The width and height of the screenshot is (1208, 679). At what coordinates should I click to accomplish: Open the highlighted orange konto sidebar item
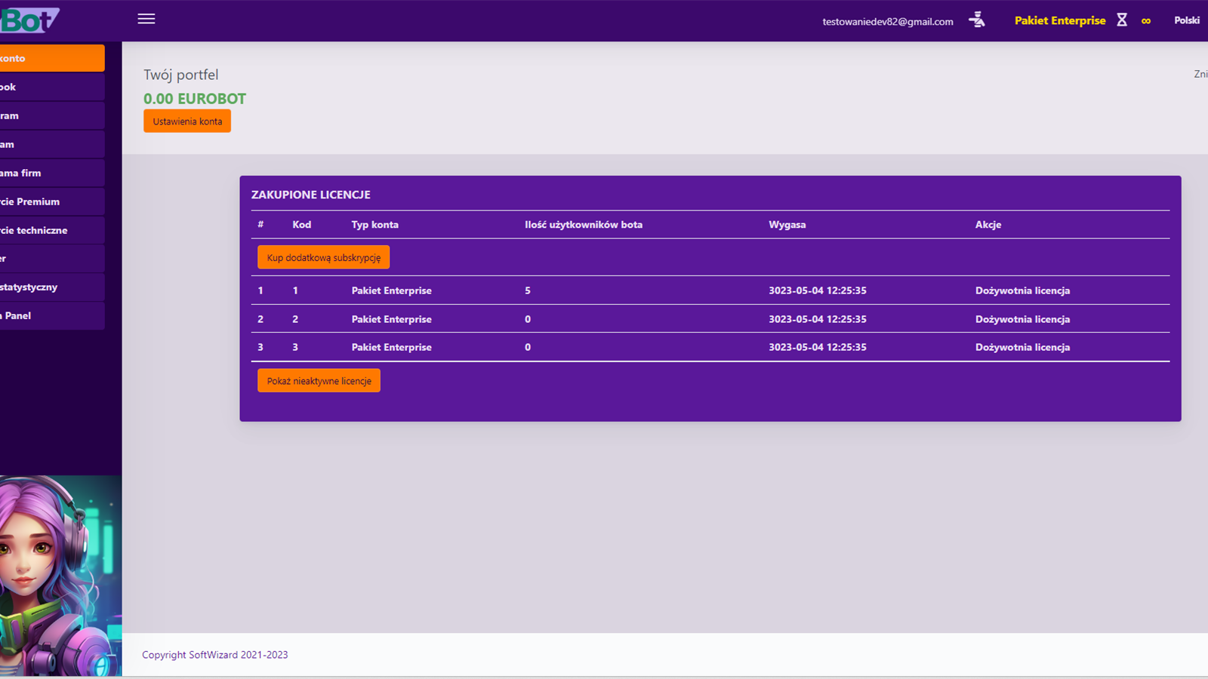coord(51,58)
